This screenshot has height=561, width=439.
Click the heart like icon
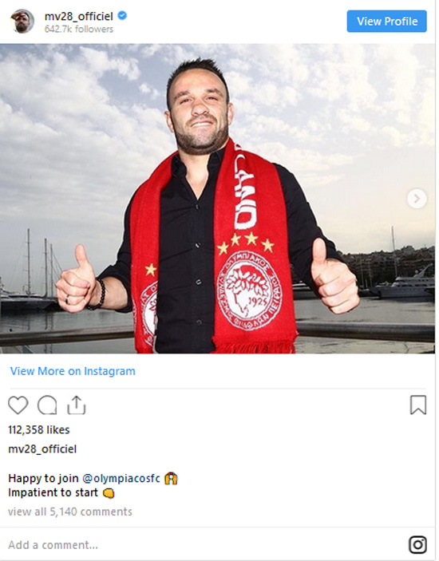coord(18,405)
